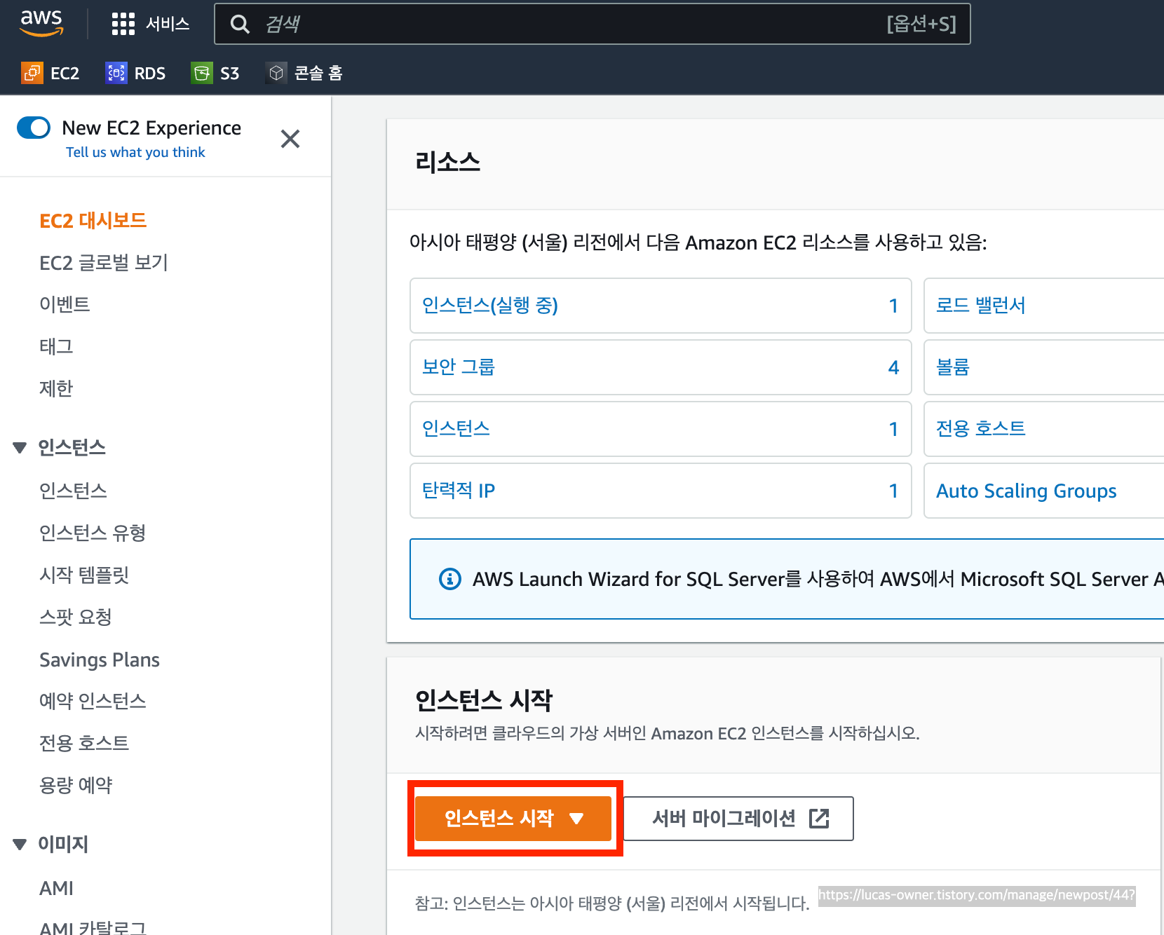Screen dimensions: 1164x935
Task: Open 탄력적 IP resource link
Action: [x=459, y=490]
